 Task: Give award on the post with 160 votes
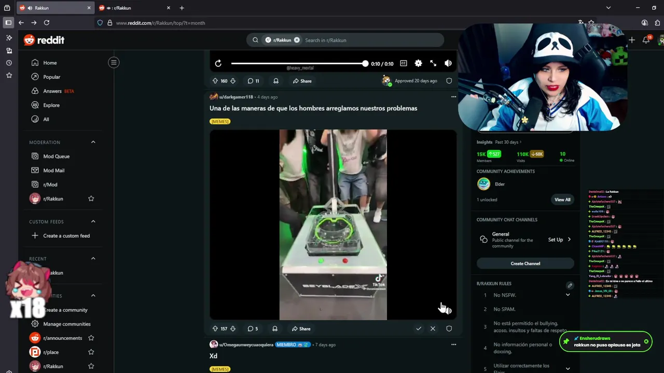(x=276, y=81)
